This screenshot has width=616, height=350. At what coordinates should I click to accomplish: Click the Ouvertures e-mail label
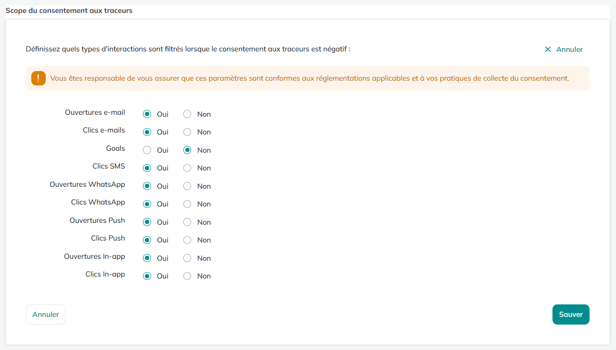pos(95,112)
